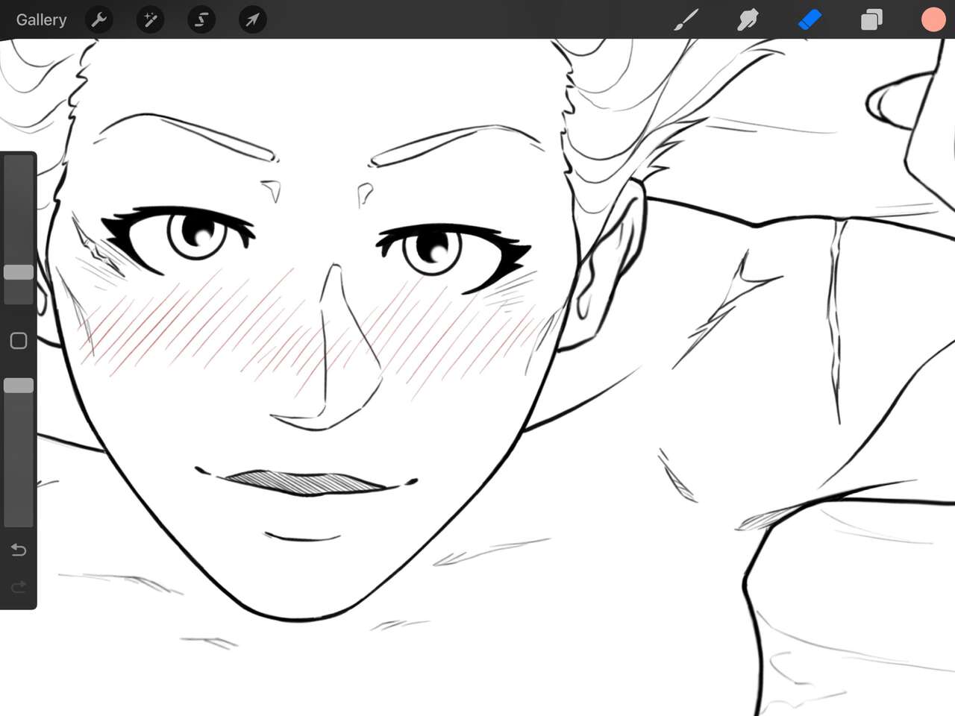Select the blue Eraser tool

[810, 20]
